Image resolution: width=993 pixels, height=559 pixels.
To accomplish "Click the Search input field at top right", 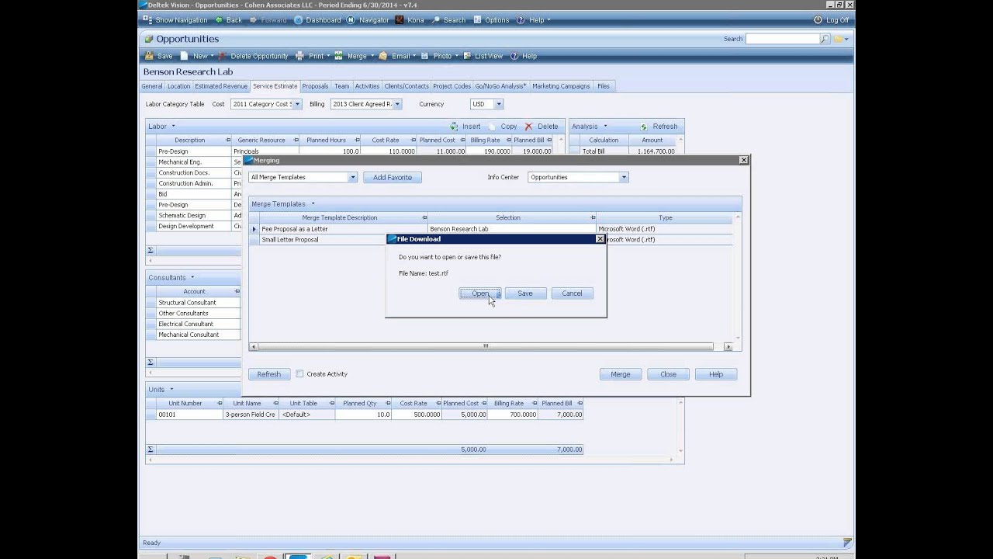I will click(784, 38).
